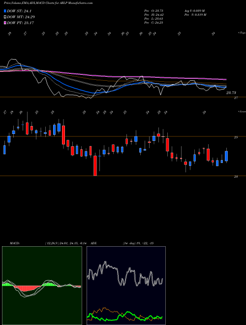The image size is (246, 325).
Task: Click the magenta DOW PT legend swatch
Action: [x=5, y=23]
